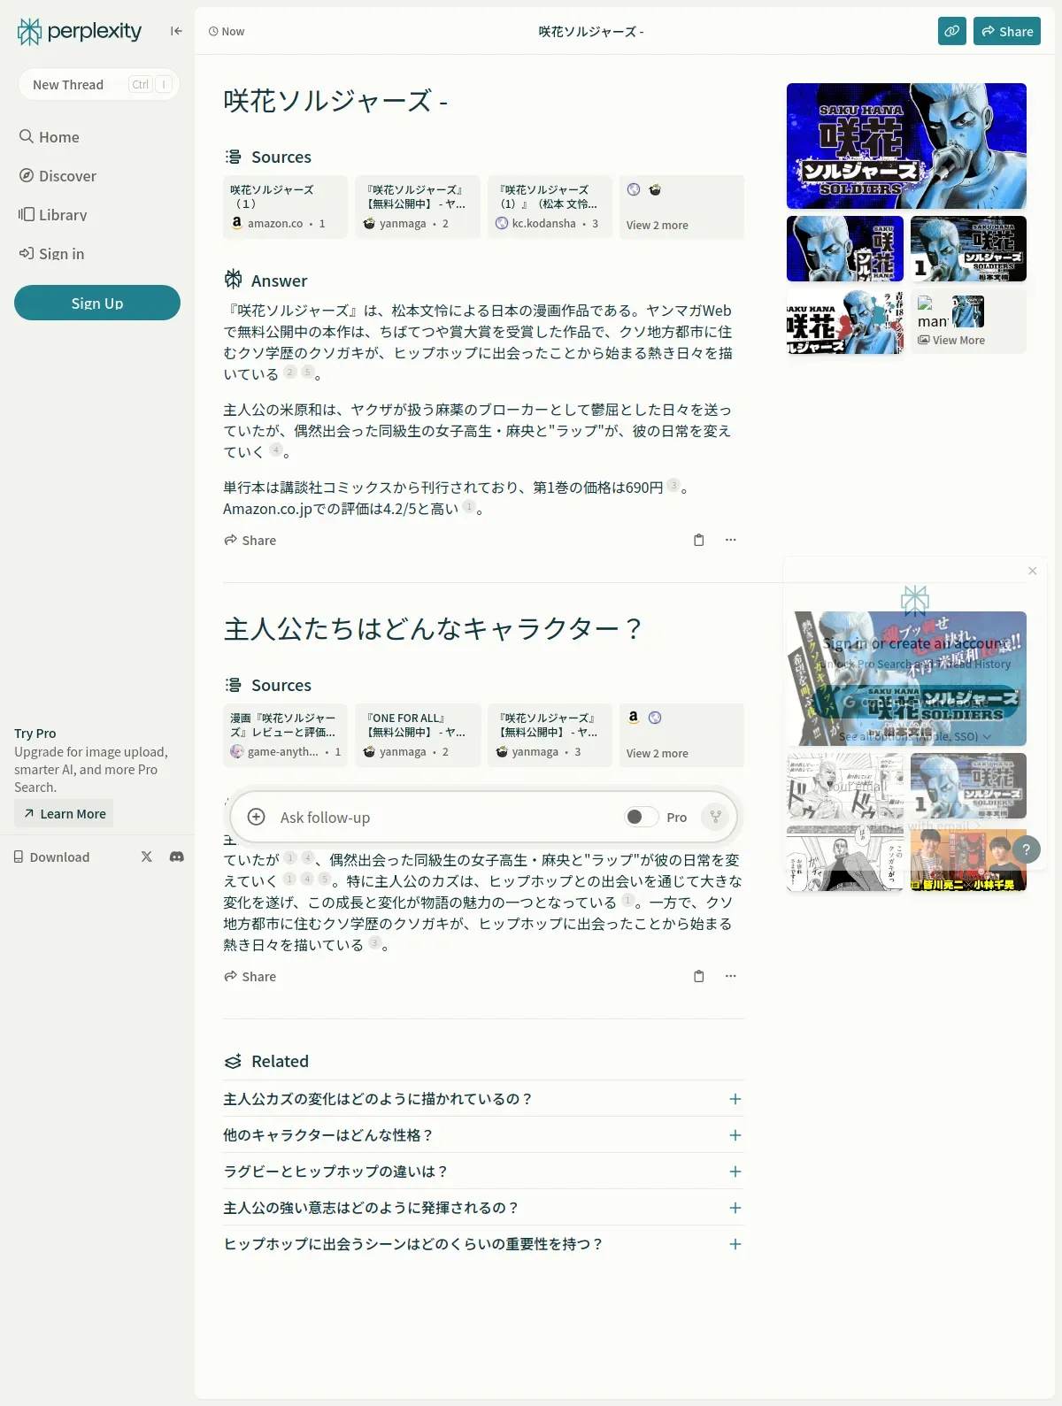Click the Now timestamp clock icon

[x=213, y=31]
